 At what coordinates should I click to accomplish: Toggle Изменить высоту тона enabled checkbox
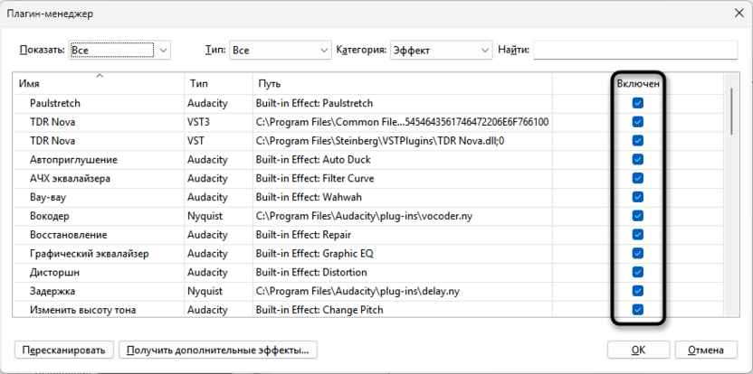click(x=637, y=310)
